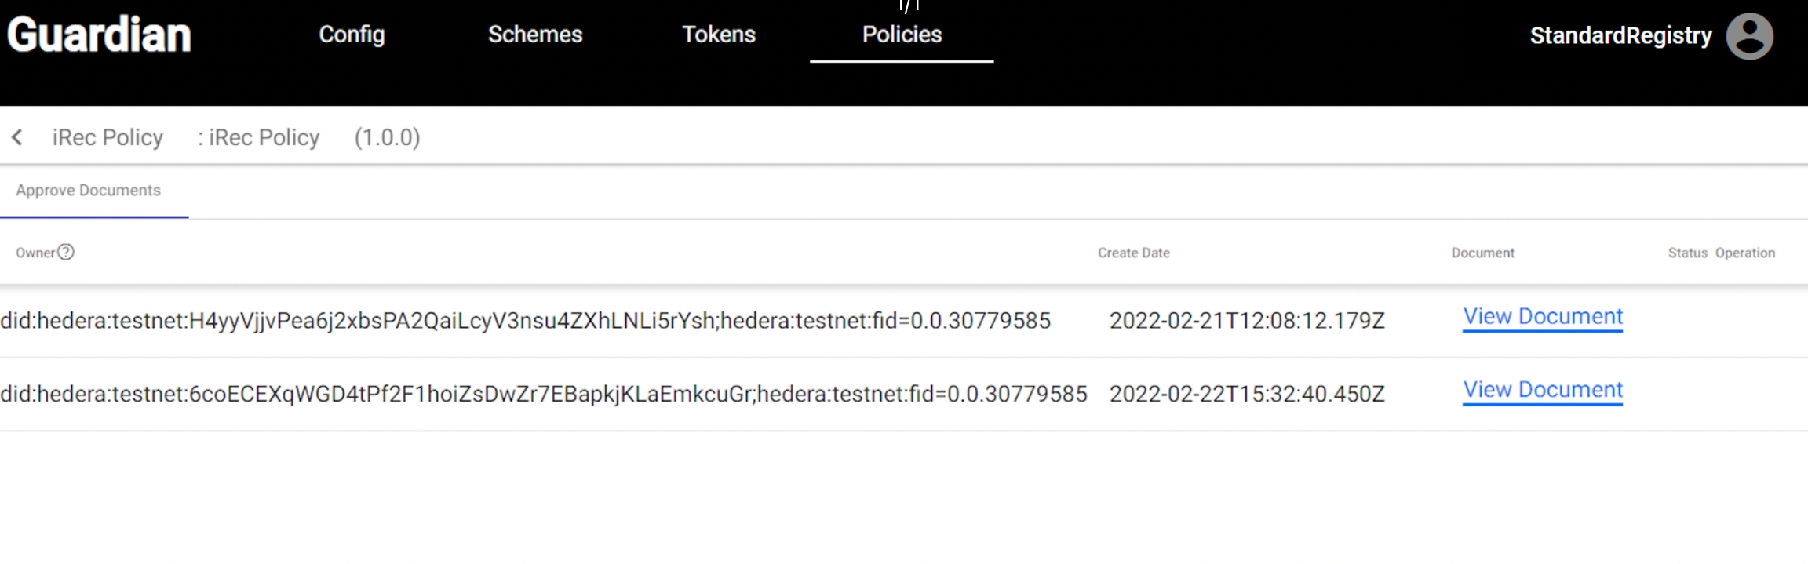Click the Guardian logo
Screen dimensions: 1808x564
click(99, 35)
